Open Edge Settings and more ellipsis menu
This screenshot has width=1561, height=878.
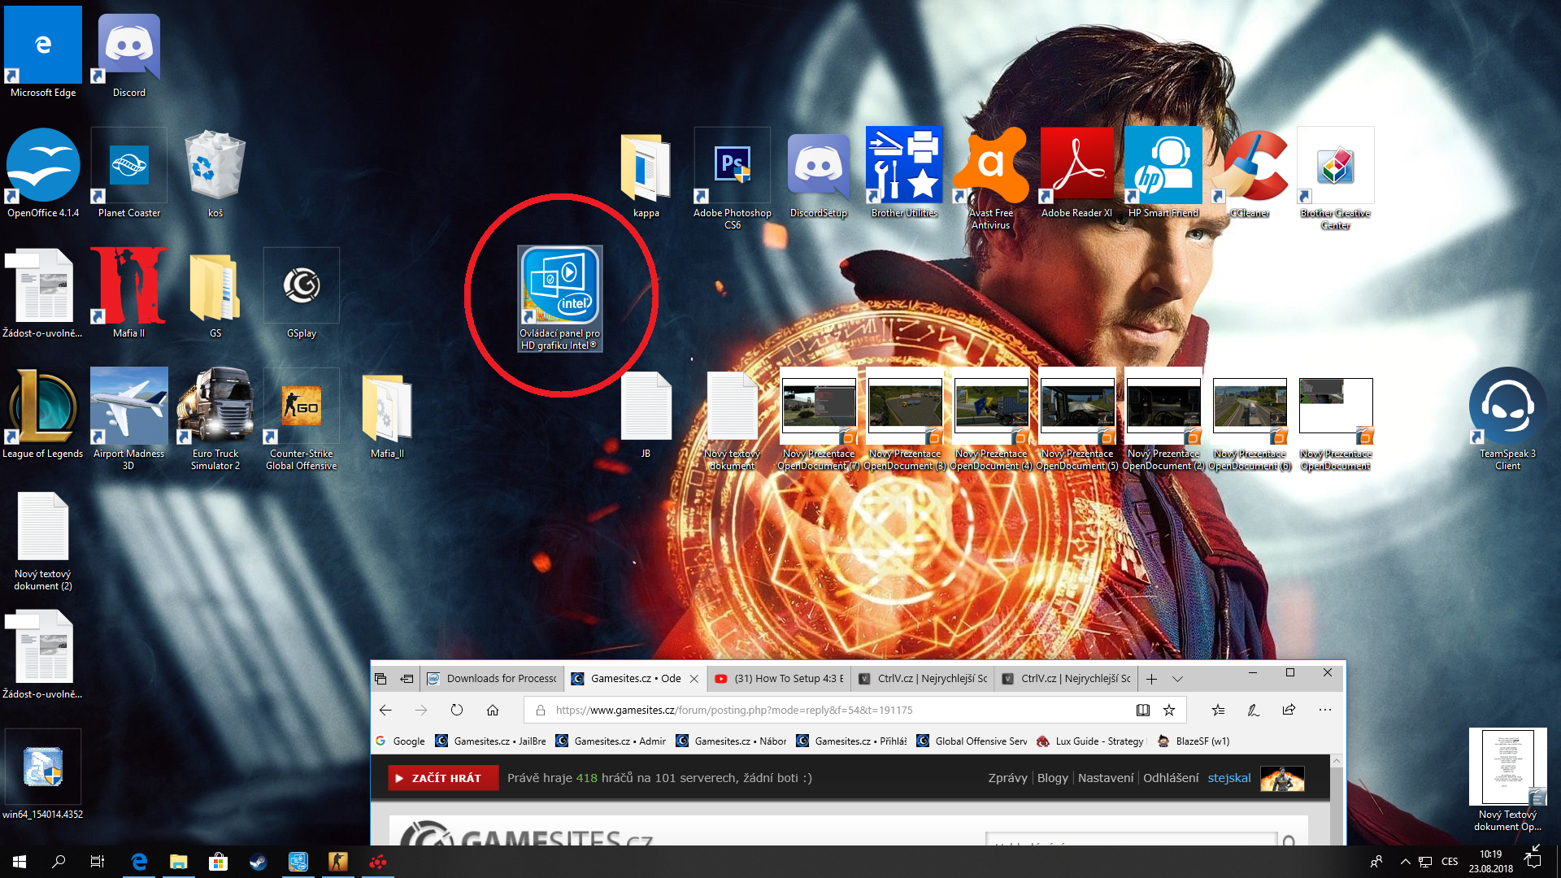(1325, 710)
